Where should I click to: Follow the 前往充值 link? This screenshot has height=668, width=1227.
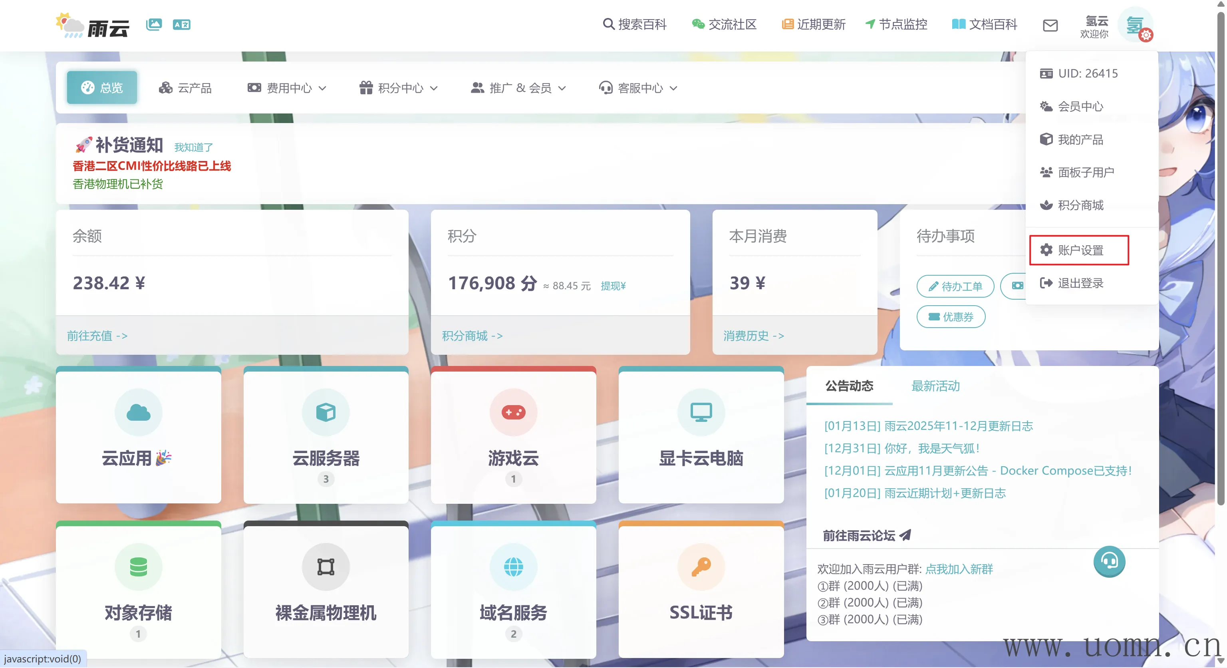97,336
